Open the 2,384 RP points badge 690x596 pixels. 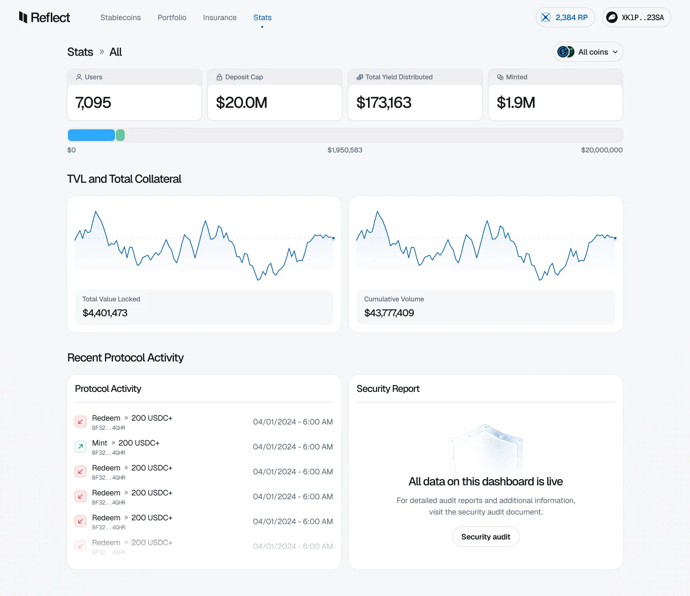coord(565,17)
